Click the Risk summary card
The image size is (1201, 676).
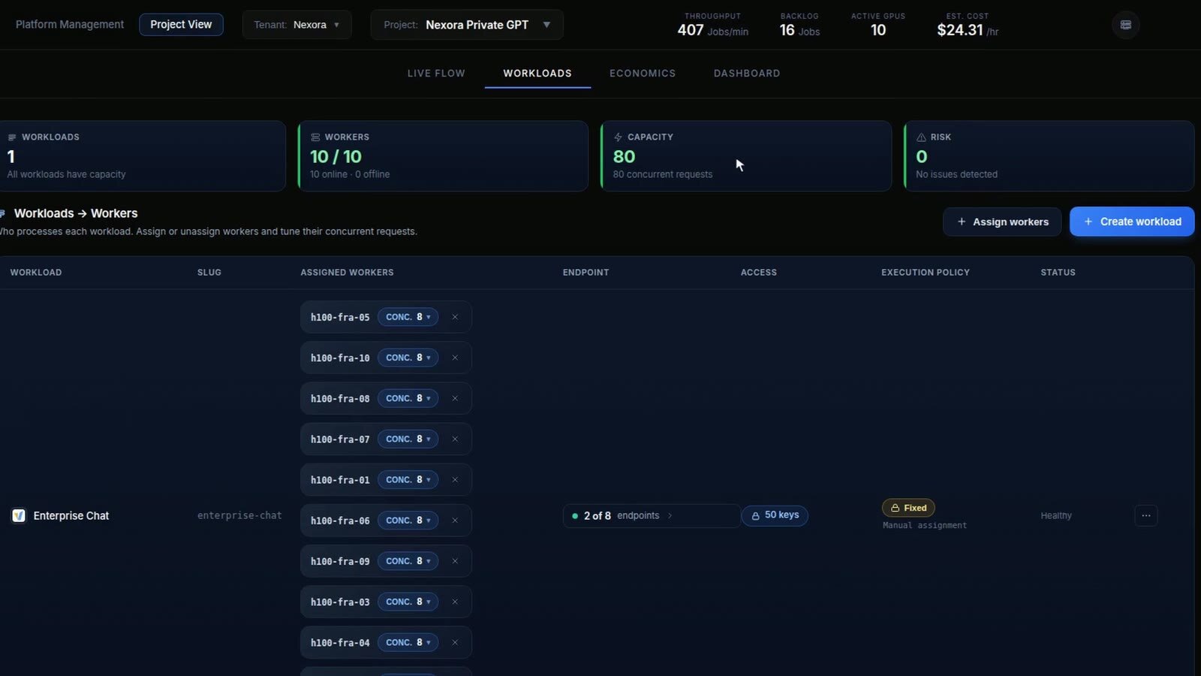[1049, 156]
